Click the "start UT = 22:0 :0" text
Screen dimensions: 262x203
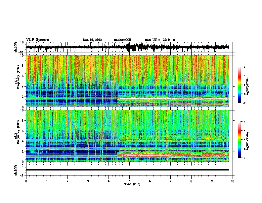click(x=160, y=40)
